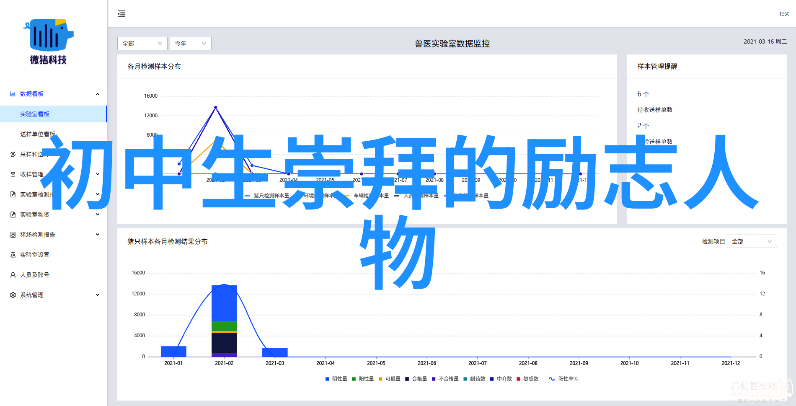Click the 2 个 sample count
Image resolution: width=796 pixels, height=406 pixels.
point(643,126)
